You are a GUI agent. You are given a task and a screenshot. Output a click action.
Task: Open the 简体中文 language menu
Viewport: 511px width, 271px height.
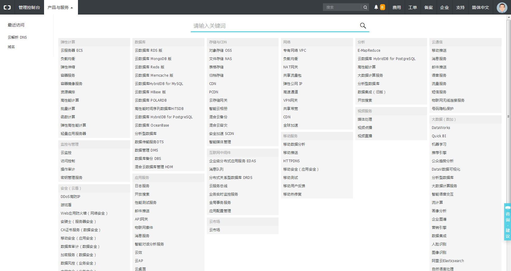click(x=480, y=7)
